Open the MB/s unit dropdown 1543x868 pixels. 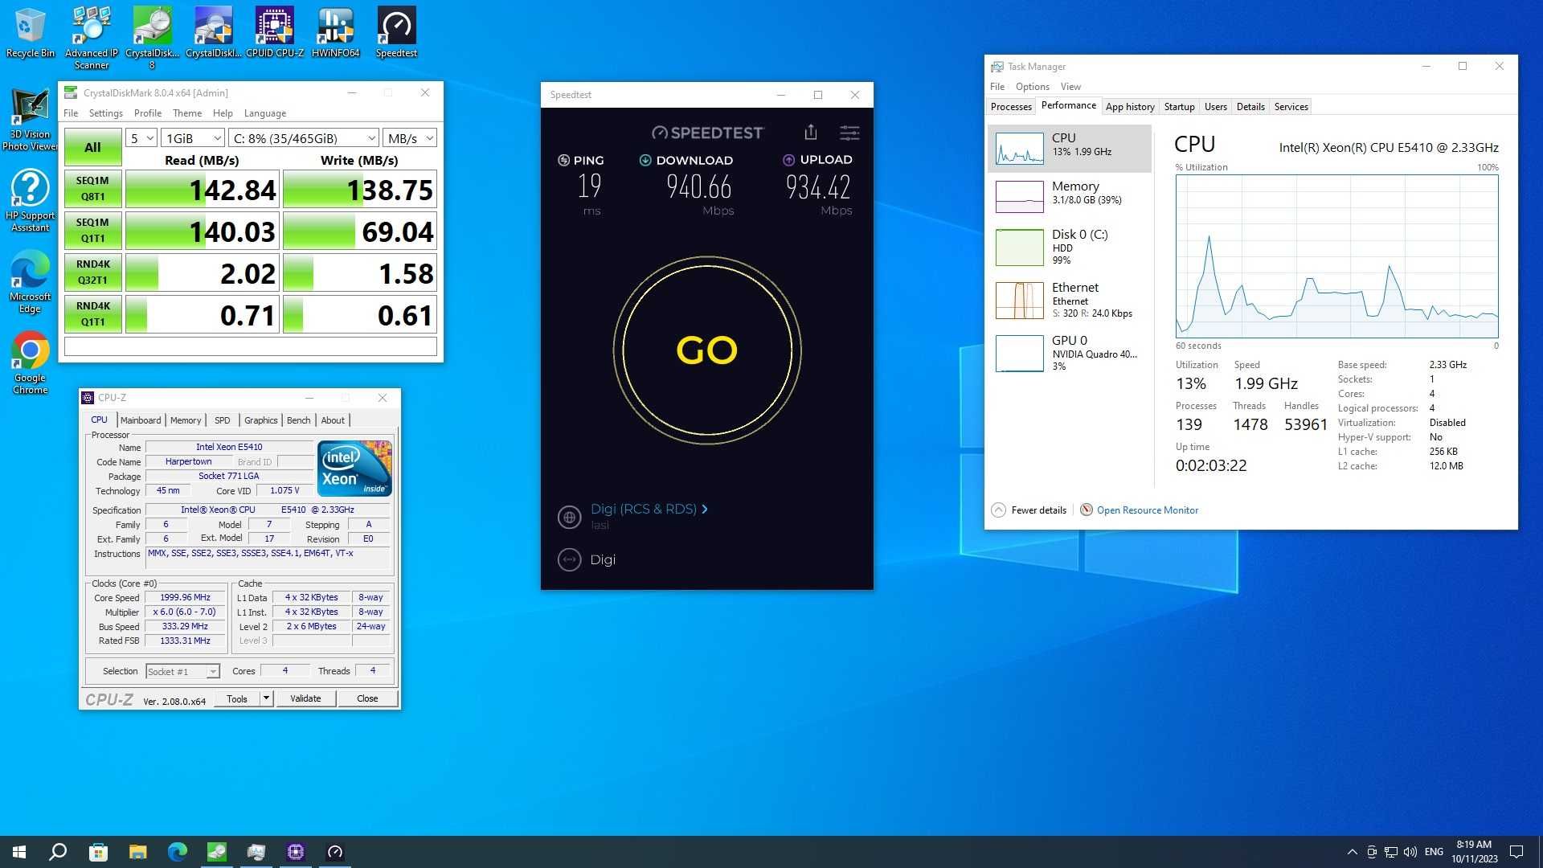tap(410, 138)
